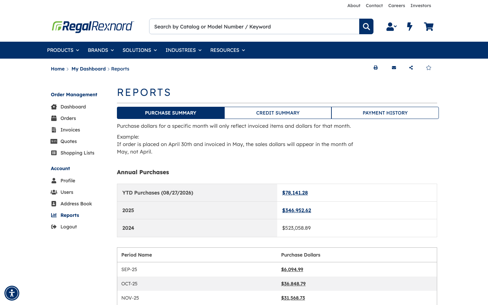
Task: Click the favorite star icon
Action: point(429,68)
